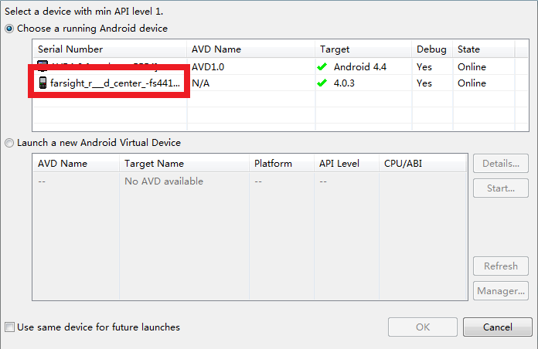Select Launch a new Android Virtual Device
This screenshot has width=538, height=349.
(9, 143)
